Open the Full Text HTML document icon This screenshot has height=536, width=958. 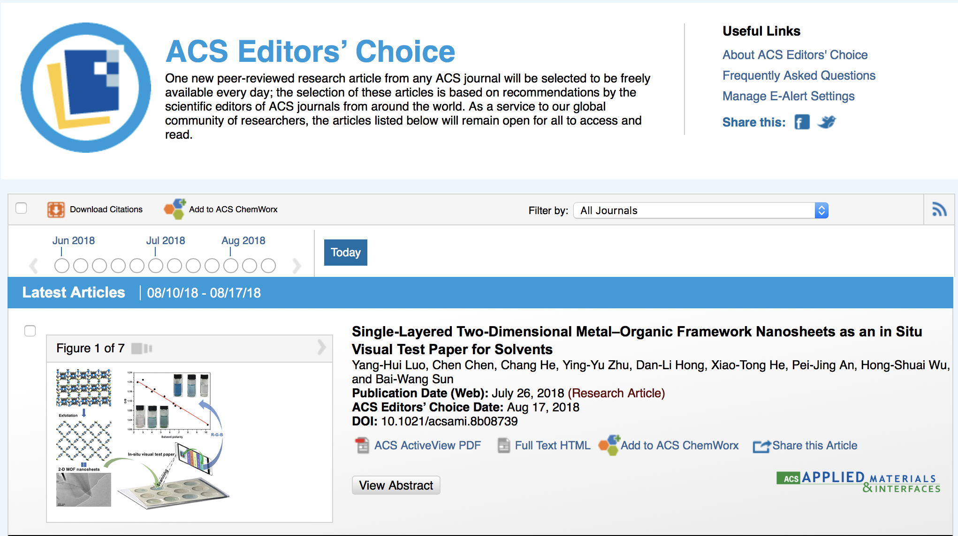click(503, 446)
